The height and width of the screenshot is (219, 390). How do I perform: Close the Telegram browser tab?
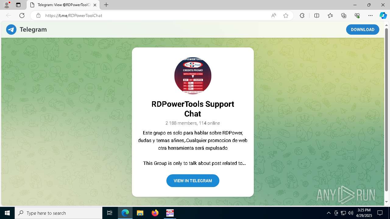[x=95, y=5]
